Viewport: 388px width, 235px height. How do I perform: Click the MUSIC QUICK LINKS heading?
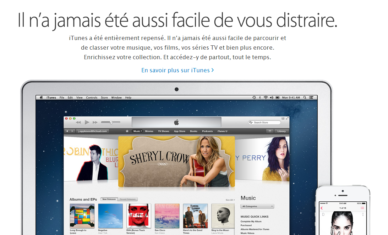(255, 217)
